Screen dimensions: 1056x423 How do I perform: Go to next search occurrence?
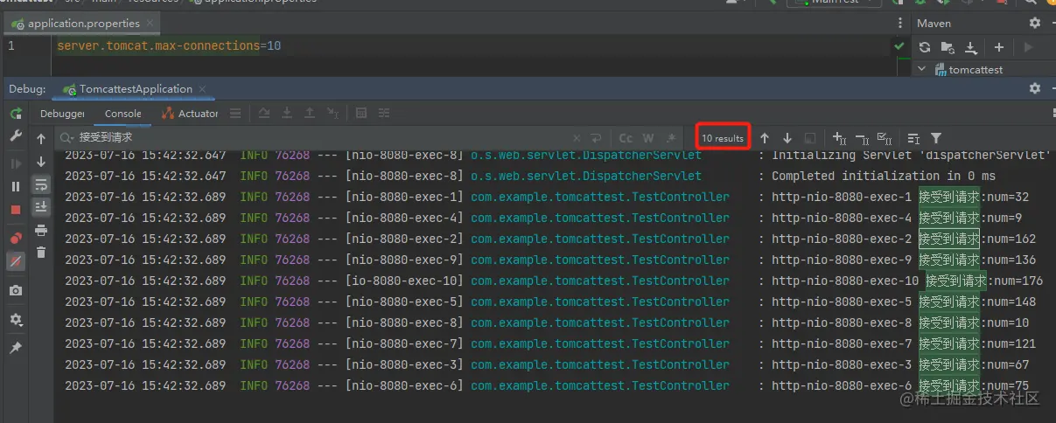coord(787,138)
